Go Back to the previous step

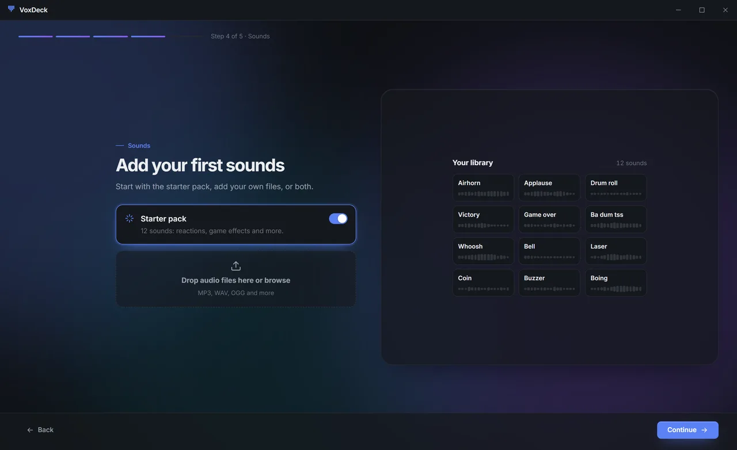tap(40, 430)
